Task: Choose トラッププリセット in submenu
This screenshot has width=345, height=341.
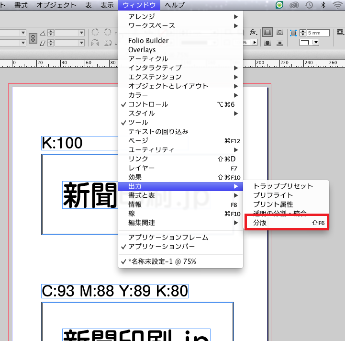Action: tap(286, 186)
